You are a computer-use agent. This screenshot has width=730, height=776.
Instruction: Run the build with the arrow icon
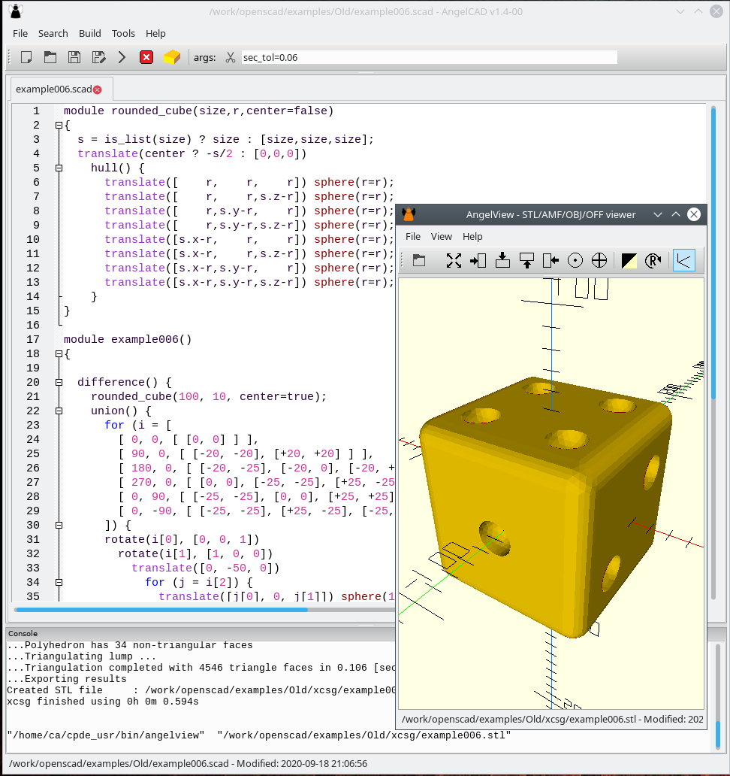click(122, 57)
